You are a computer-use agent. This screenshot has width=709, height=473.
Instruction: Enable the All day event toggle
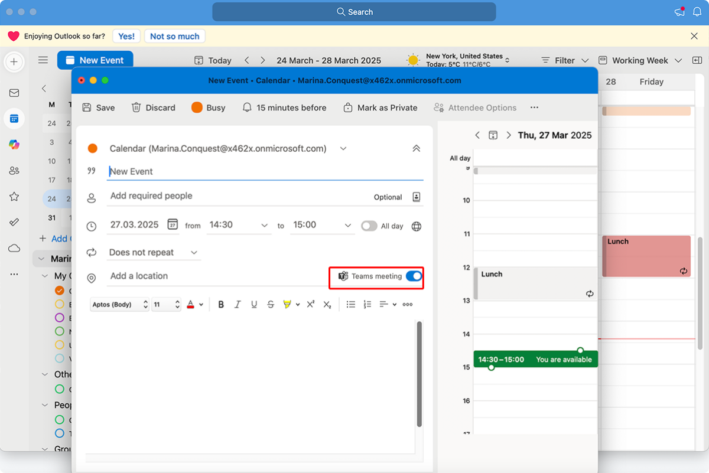pyautogui.click(x=369, y=226)
